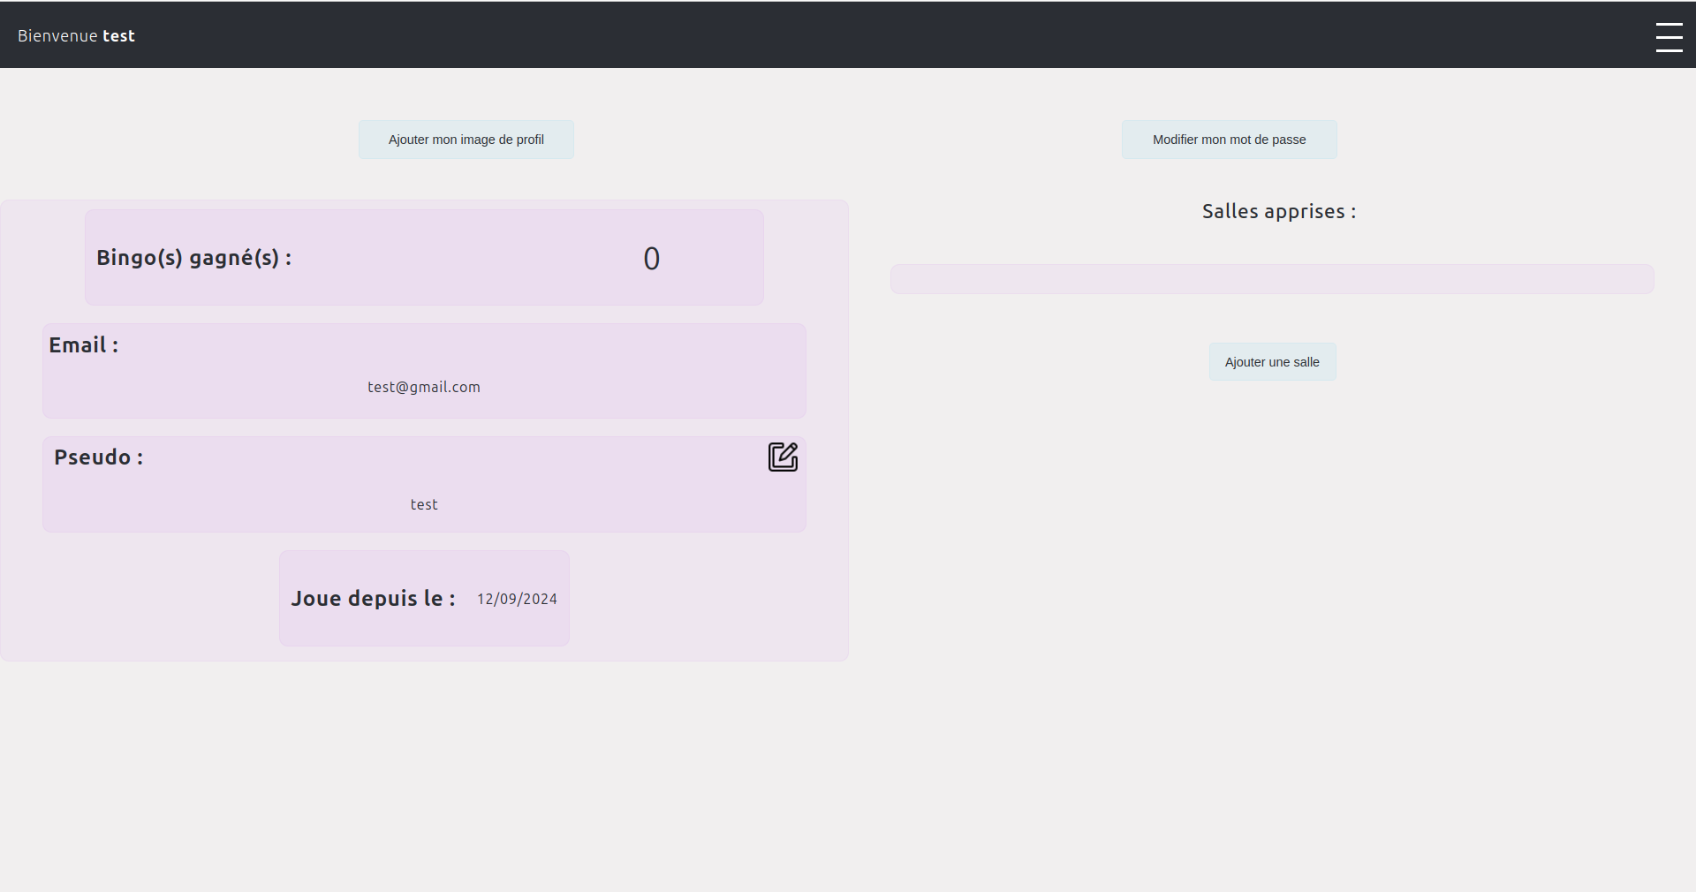Screen dimensions: 1696x892
Task: Click the 'Bienvenue test' header text
Action: click(x=76, y=35)
